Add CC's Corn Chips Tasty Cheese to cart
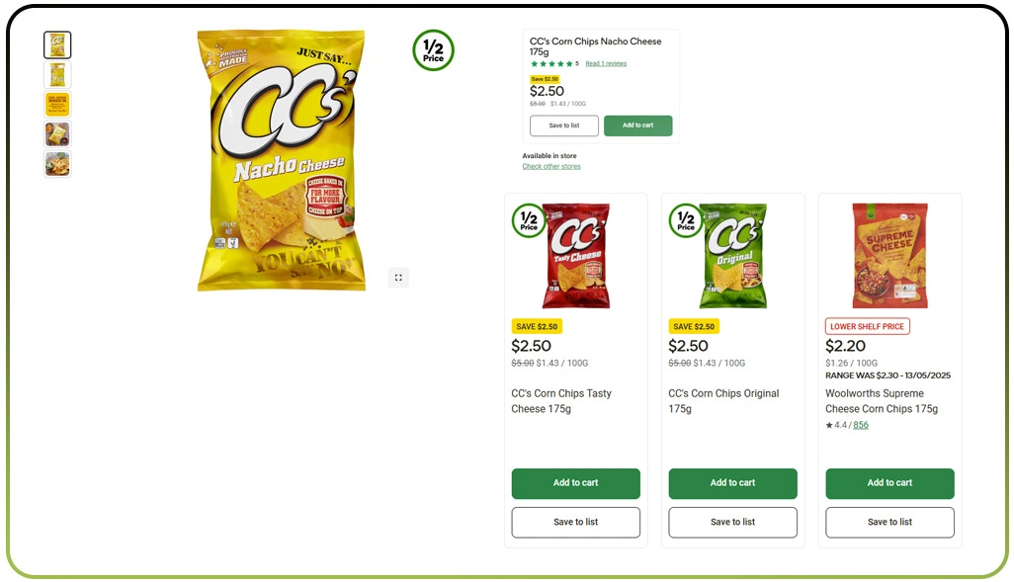The width and height of the screenshot is (1014, 582). pos(575,483)
